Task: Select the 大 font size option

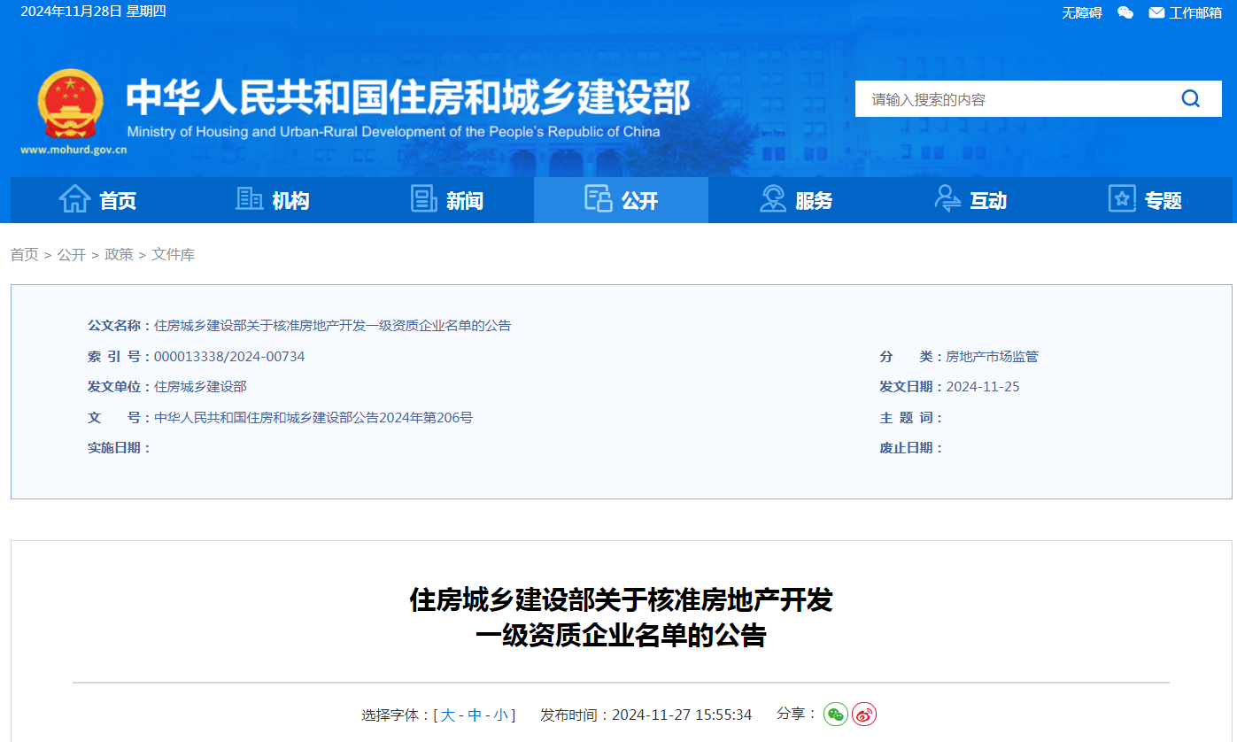Action: point(449,714)
